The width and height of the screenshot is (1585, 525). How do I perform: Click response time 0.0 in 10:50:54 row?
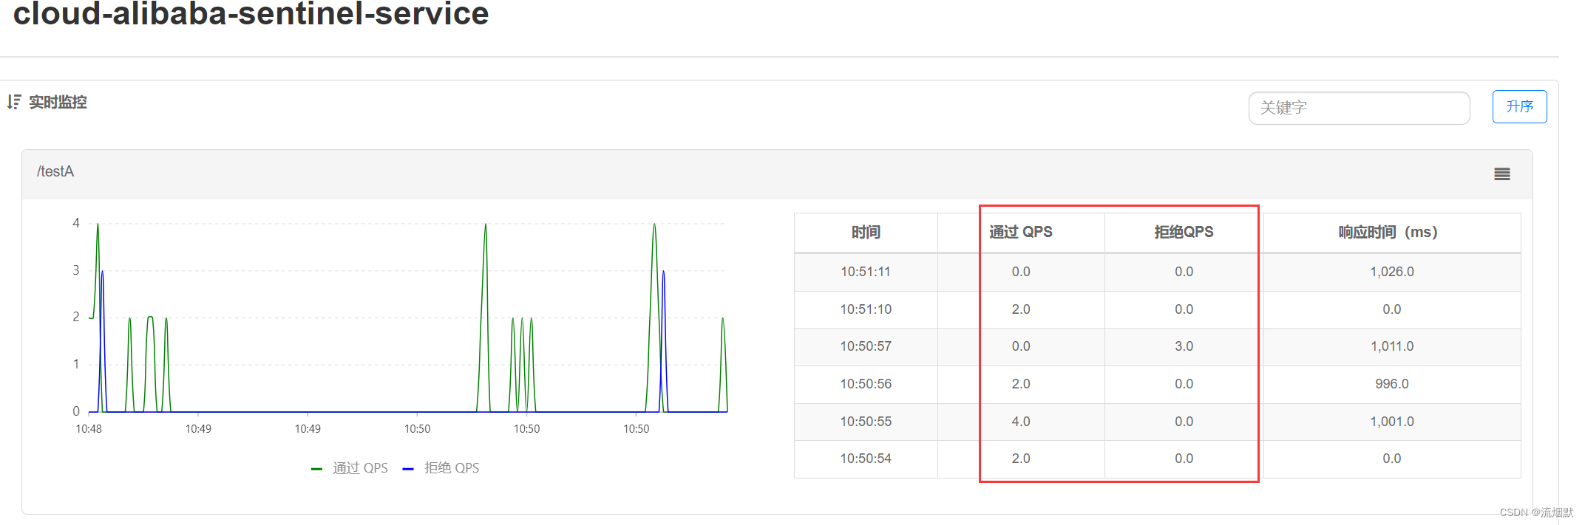(1392, 459)
